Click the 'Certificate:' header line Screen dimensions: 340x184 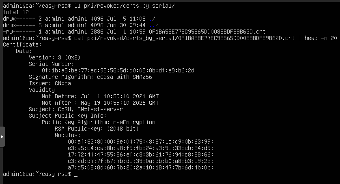[x=22, y=44]
